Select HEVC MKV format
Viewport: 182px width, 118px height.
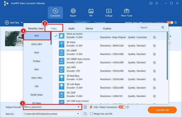point(37,78)
